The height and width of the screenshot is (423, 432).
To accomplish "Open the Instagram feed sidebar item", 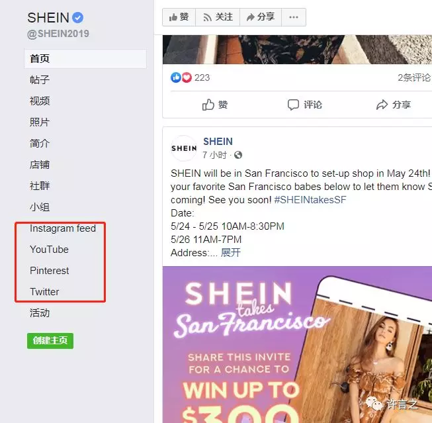I will click(x=63, y=228).
